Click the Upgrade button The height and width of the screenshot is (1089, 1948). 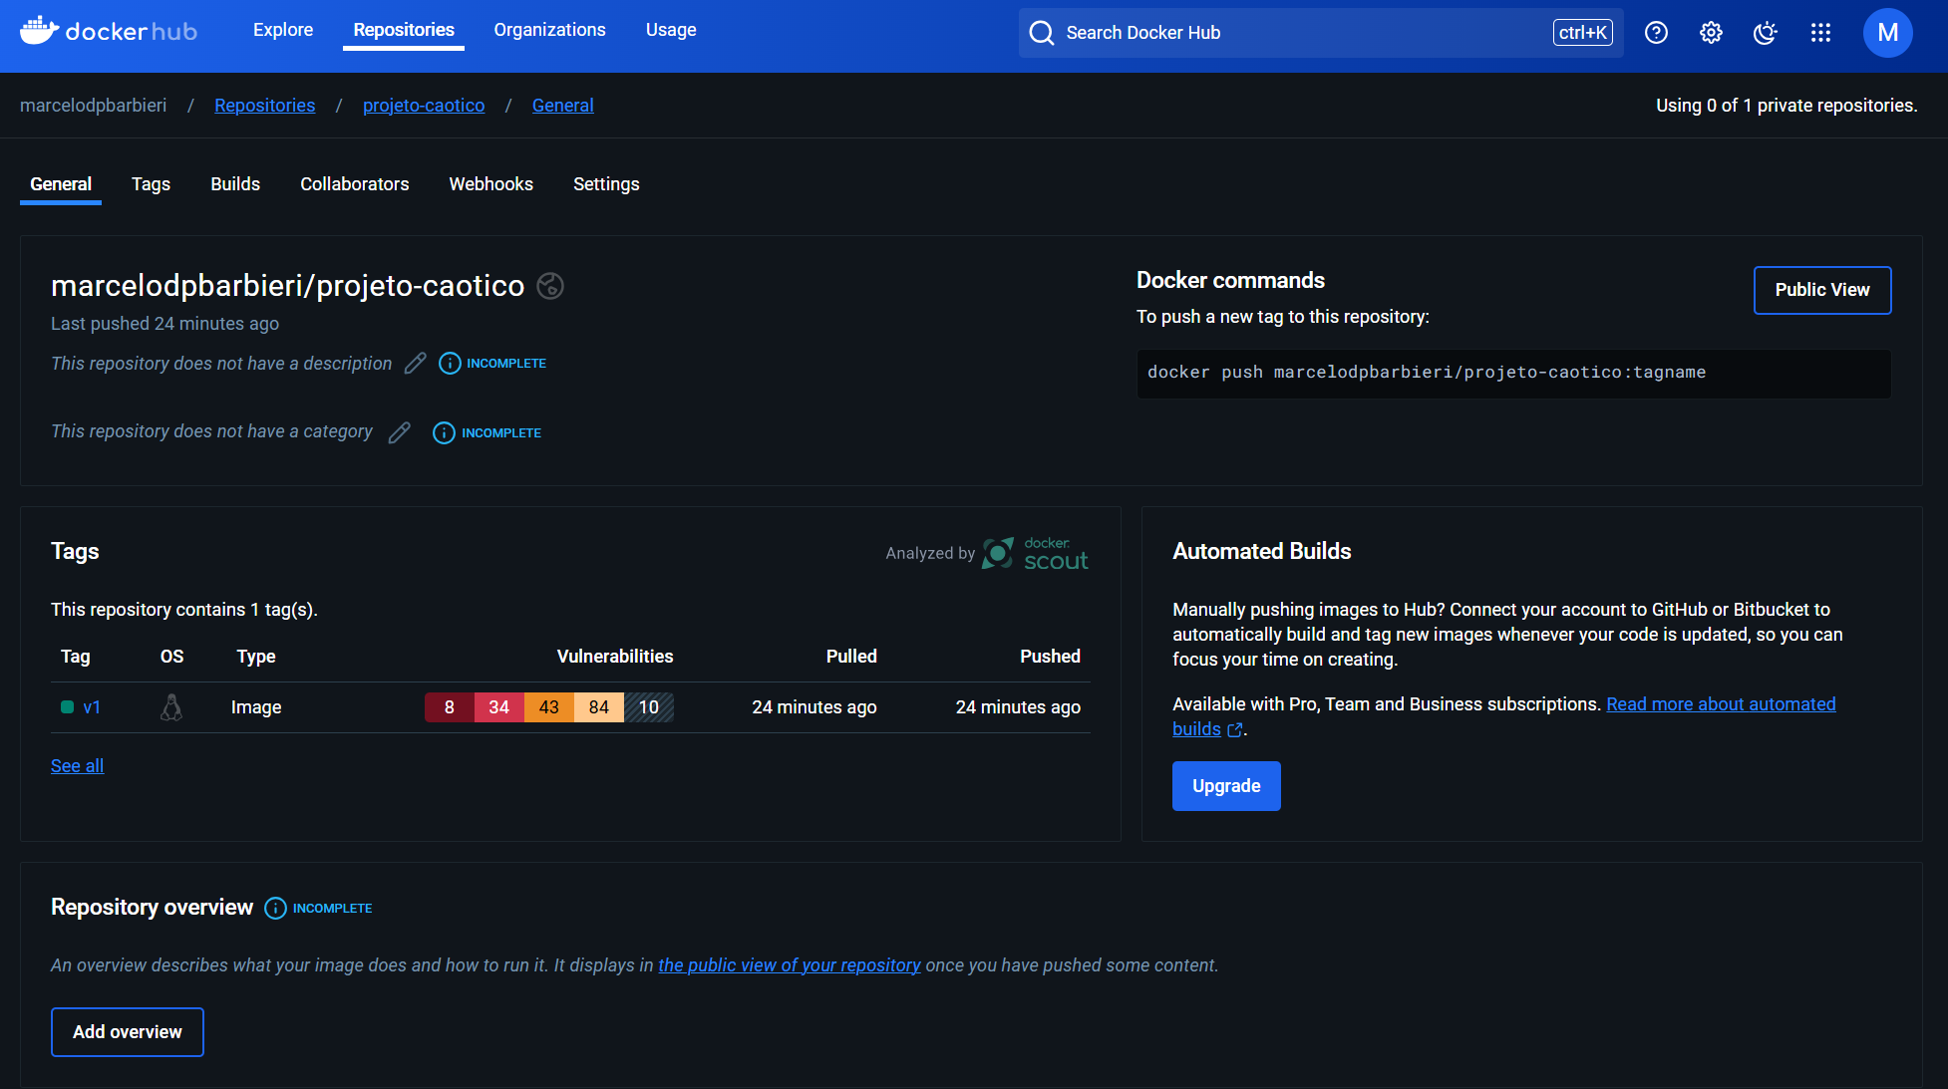click(x=1226, y=786)
